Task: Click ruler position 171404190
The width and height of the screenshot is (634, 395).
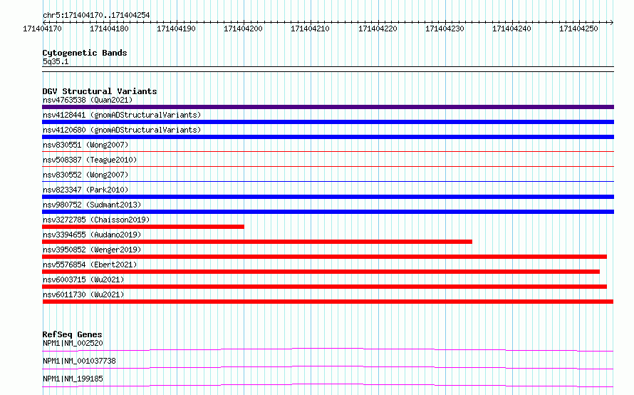Action: point(176,29)
